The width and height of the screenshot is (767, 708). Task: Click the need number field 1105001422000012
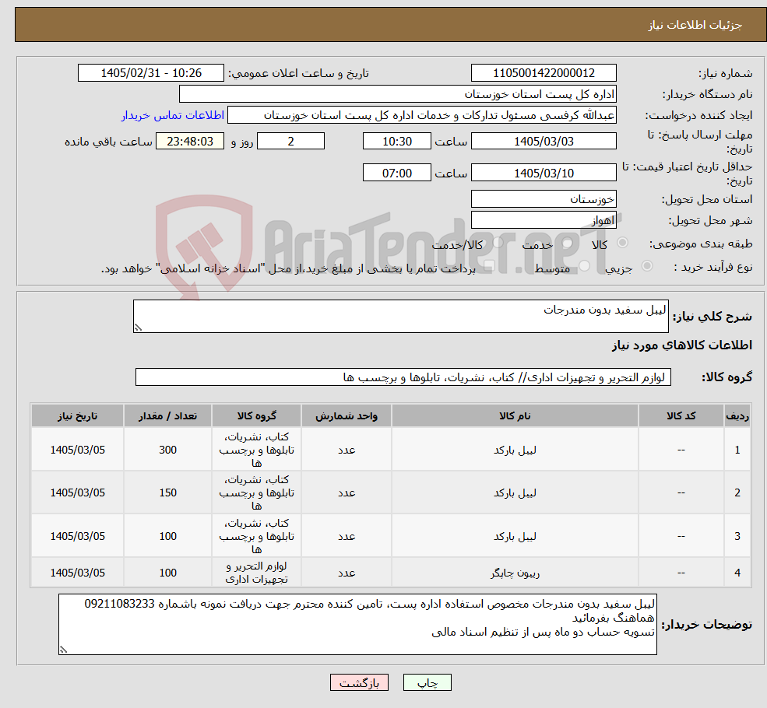544,73
